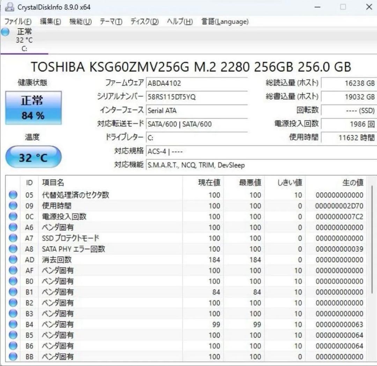Click status orb of row AD 消去回数
Image resolution: width=377 pixels, height=366 pixels.
(x=13, y=260)
